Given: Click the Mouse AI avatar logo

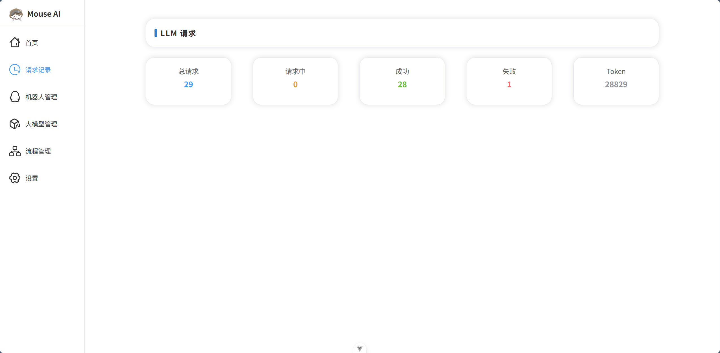Looking at the screenshot, I should pyautogui.click(x=16, y=14).
